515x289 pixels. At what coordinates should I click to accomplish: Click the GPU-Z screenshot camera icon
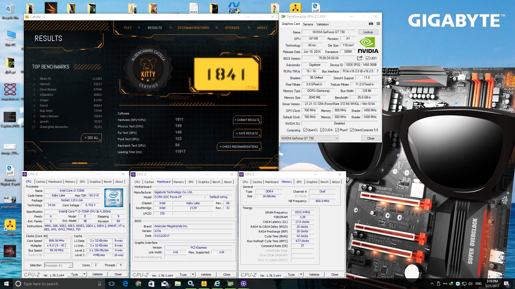(371, 24)
